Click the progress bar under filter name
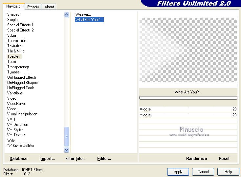Viewport: 241px width, 177px height. point(188,98)
